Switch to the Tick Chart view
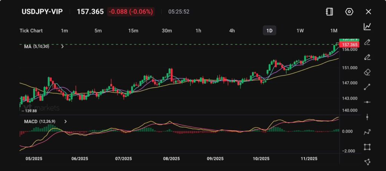This screenshot has height=171, width=386. pyautogui.click(x=31, y=31)
